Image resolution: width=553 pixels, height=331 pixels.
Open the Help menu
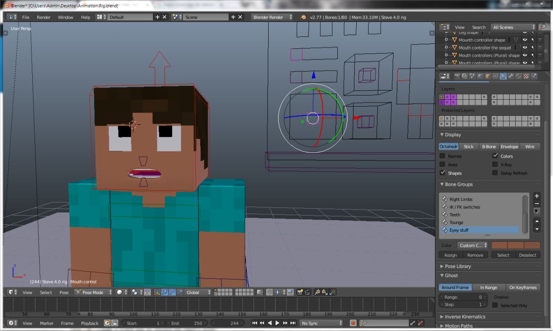[x=86, y=17]
